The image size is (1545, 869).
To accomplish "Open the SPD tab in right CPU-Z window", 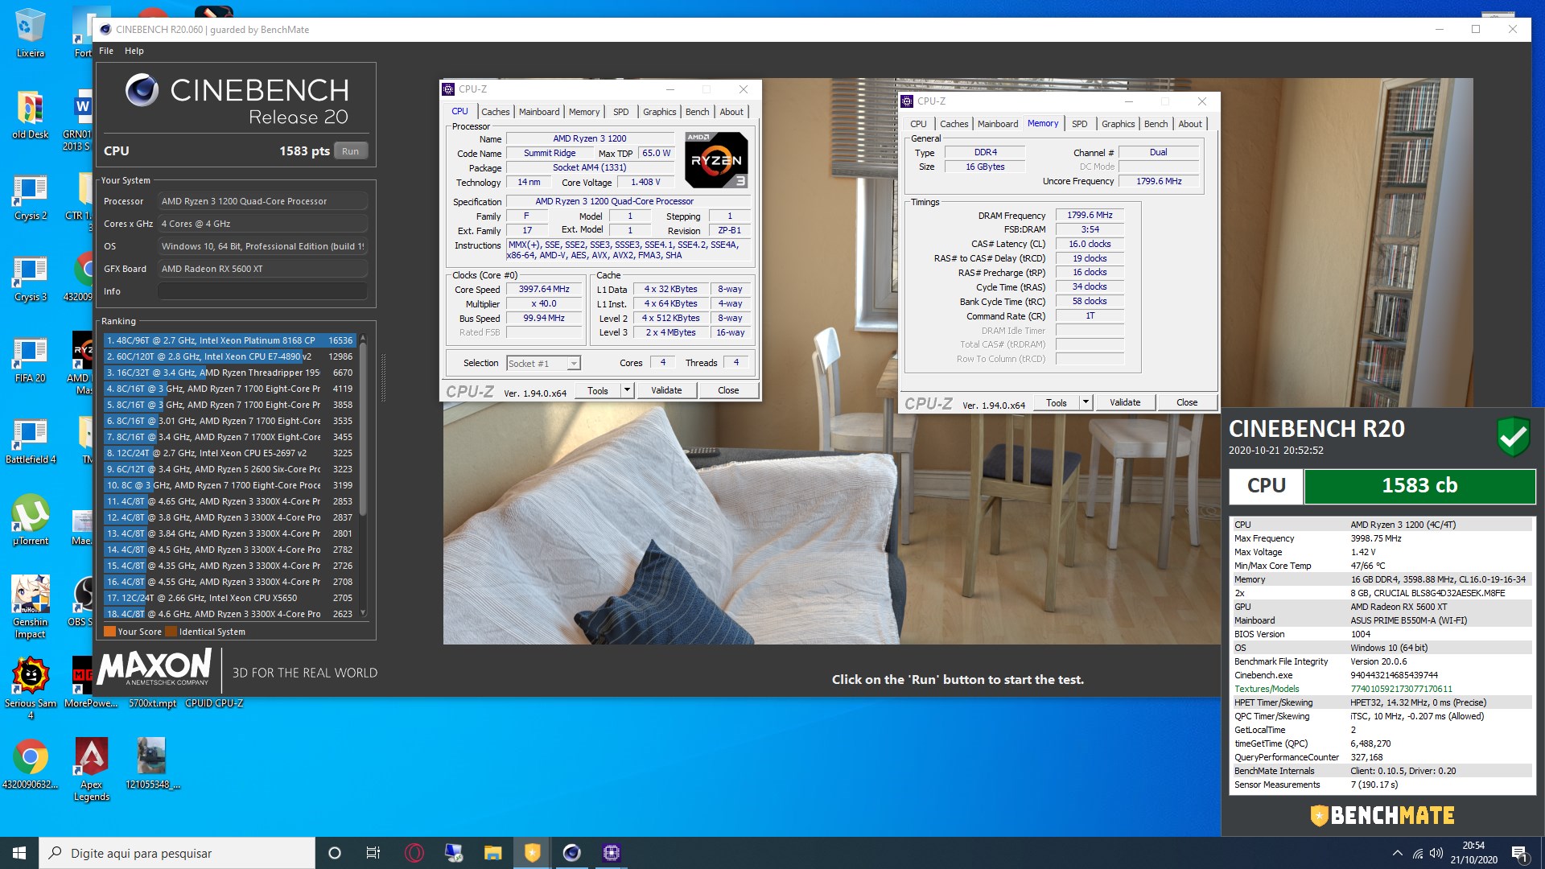I will (x=1080, y=124).
